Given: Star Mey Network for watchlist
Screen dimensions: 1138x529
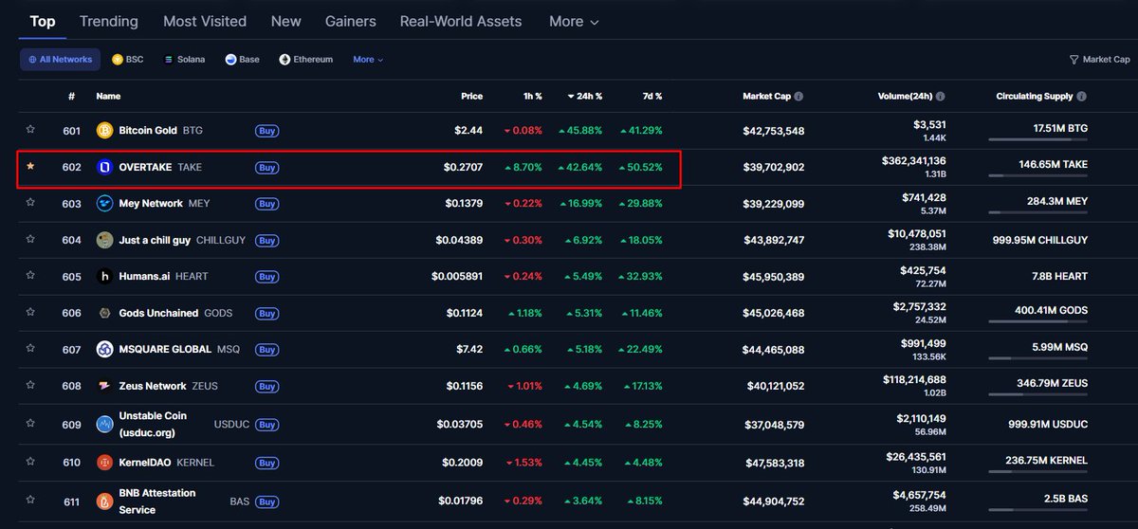Looking at the screenshot, I should click(x=30, y=202).
